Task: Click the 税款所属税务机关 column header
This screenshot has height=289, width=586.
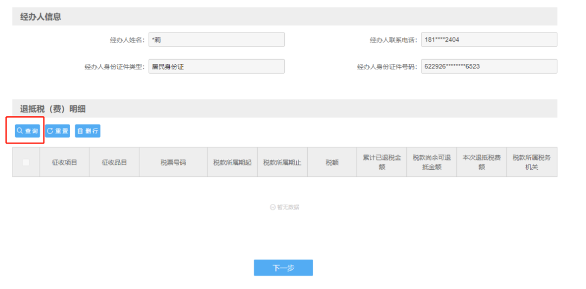Action: click(532, 162)
